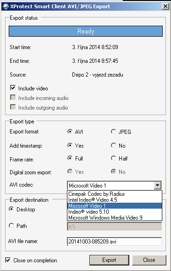Screen dimensions: 171x271
Task: Set frame rate to Full
Action: (x=70, y=158)
